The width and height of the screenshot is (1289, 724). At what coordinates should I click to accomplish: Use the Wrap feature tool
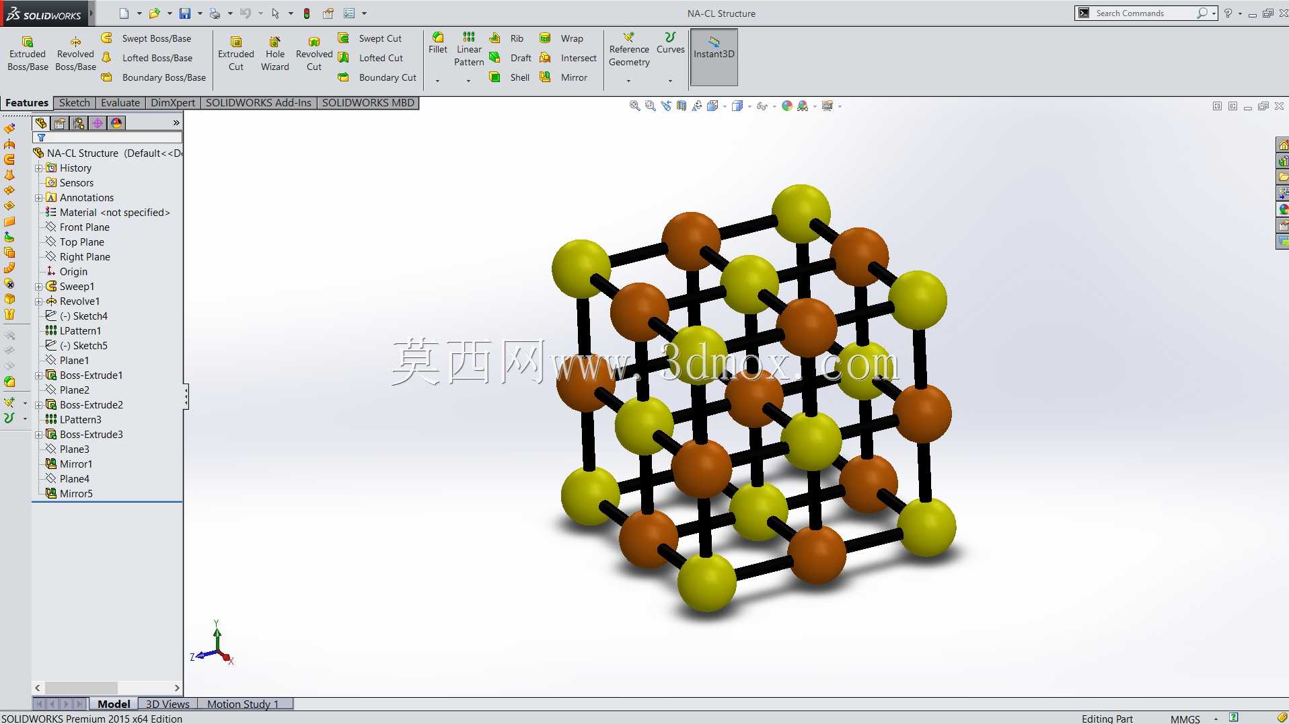coord(562,38)
